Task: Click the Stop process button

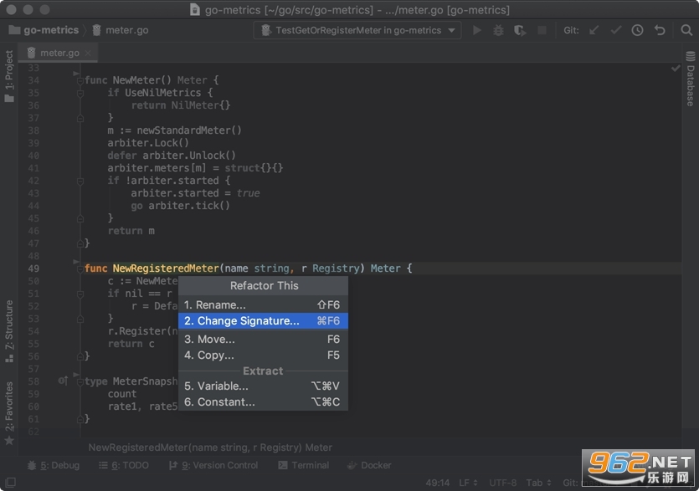Action: [542, 30]
